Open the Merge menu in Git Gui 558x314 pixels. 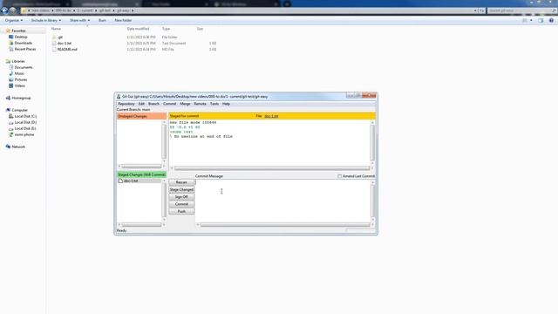point(185,104)
